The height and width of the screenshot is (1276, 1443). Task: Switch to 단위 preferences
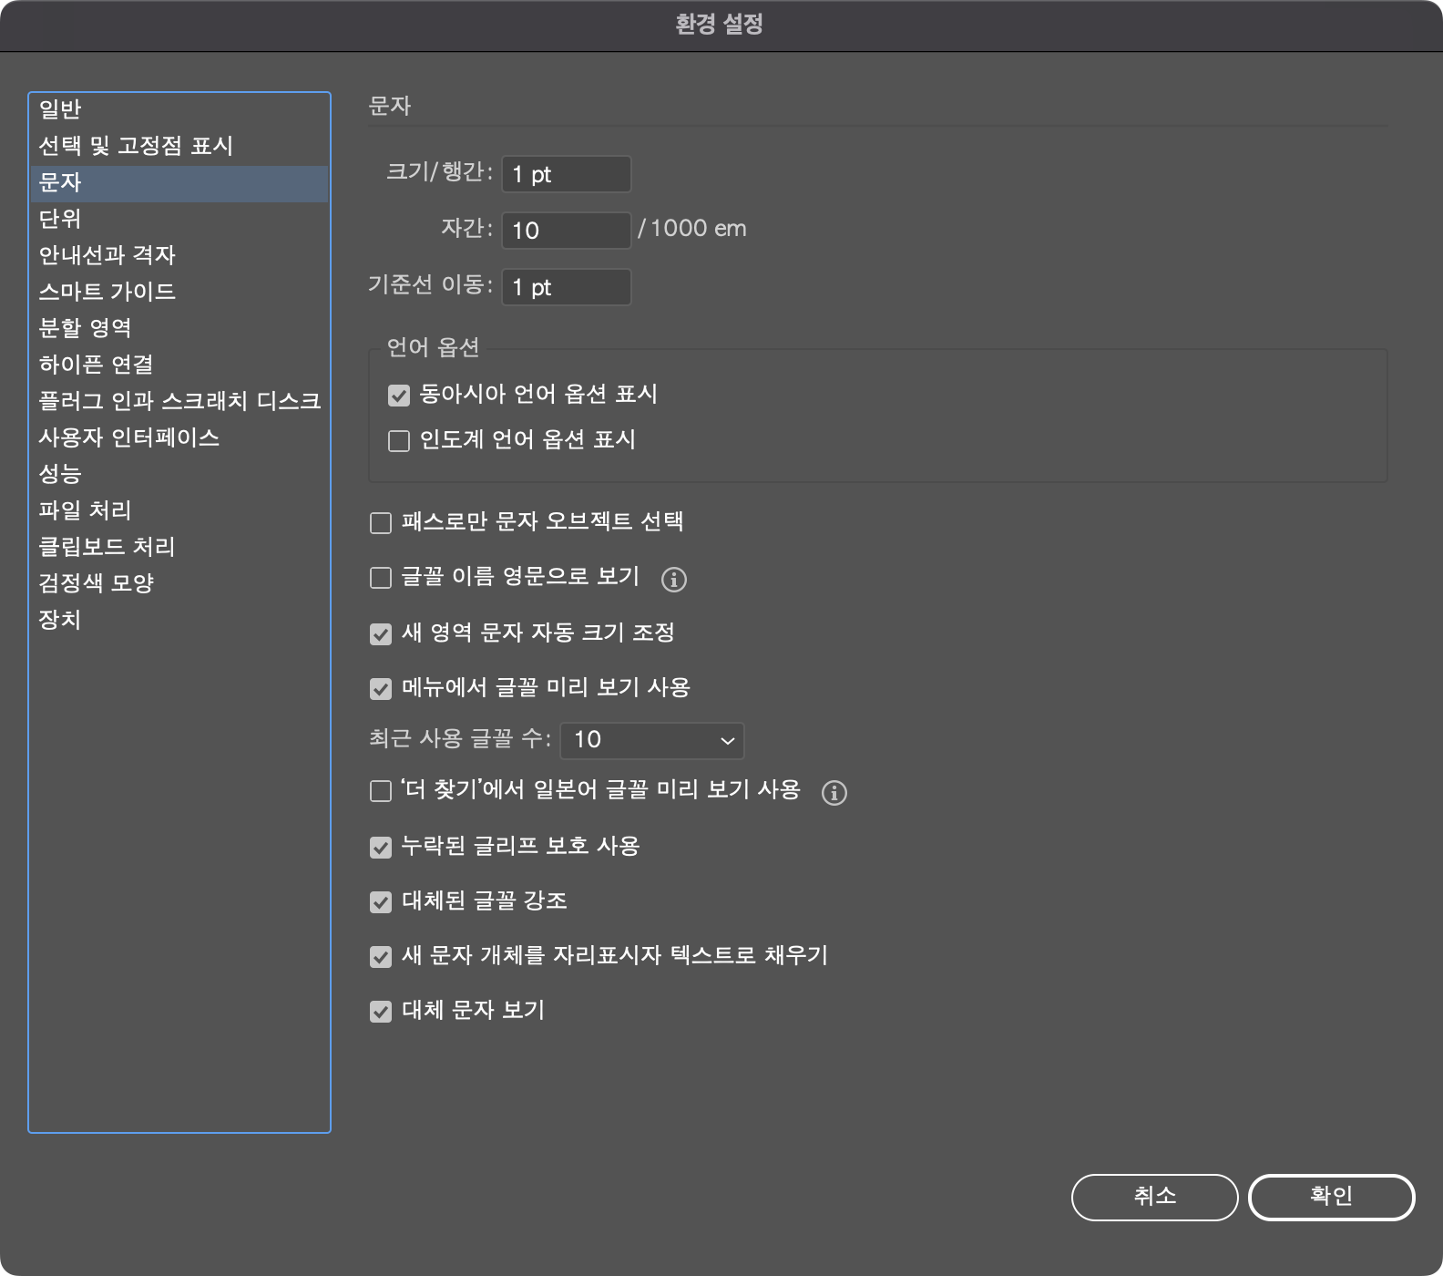point(179,220)
